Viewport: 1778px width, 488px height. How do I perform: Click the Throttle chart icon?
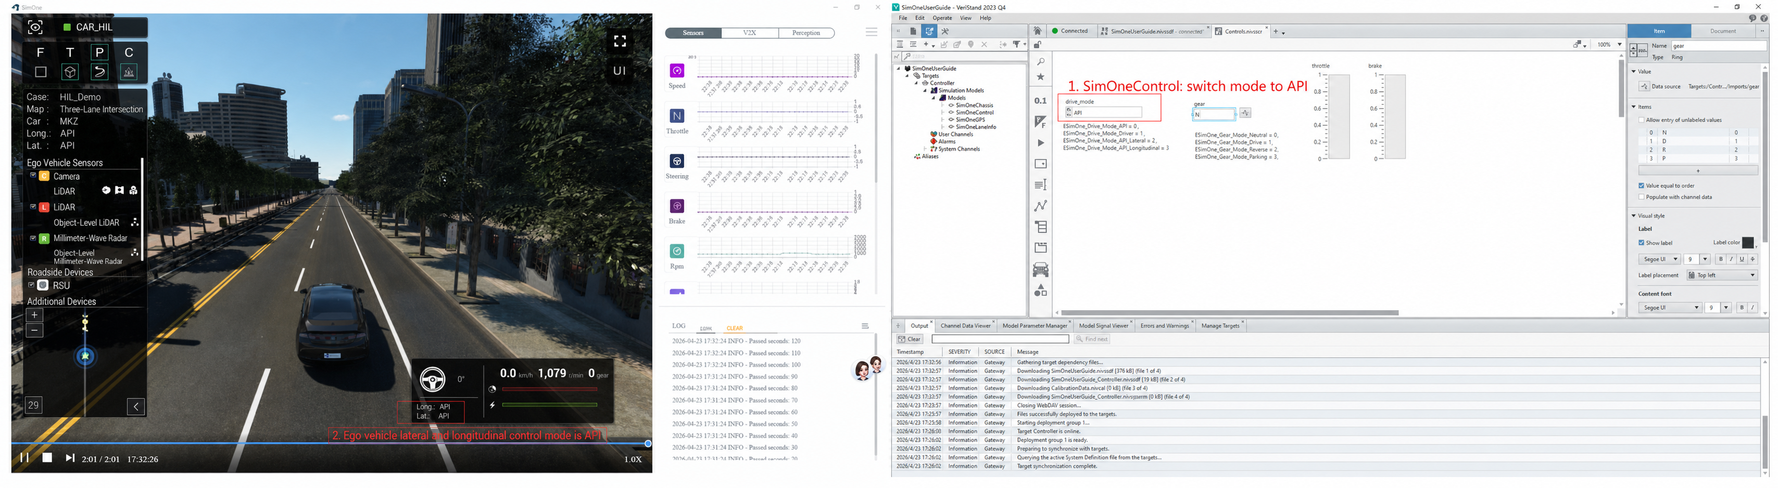pyautogui.click(x=677, y=116)
